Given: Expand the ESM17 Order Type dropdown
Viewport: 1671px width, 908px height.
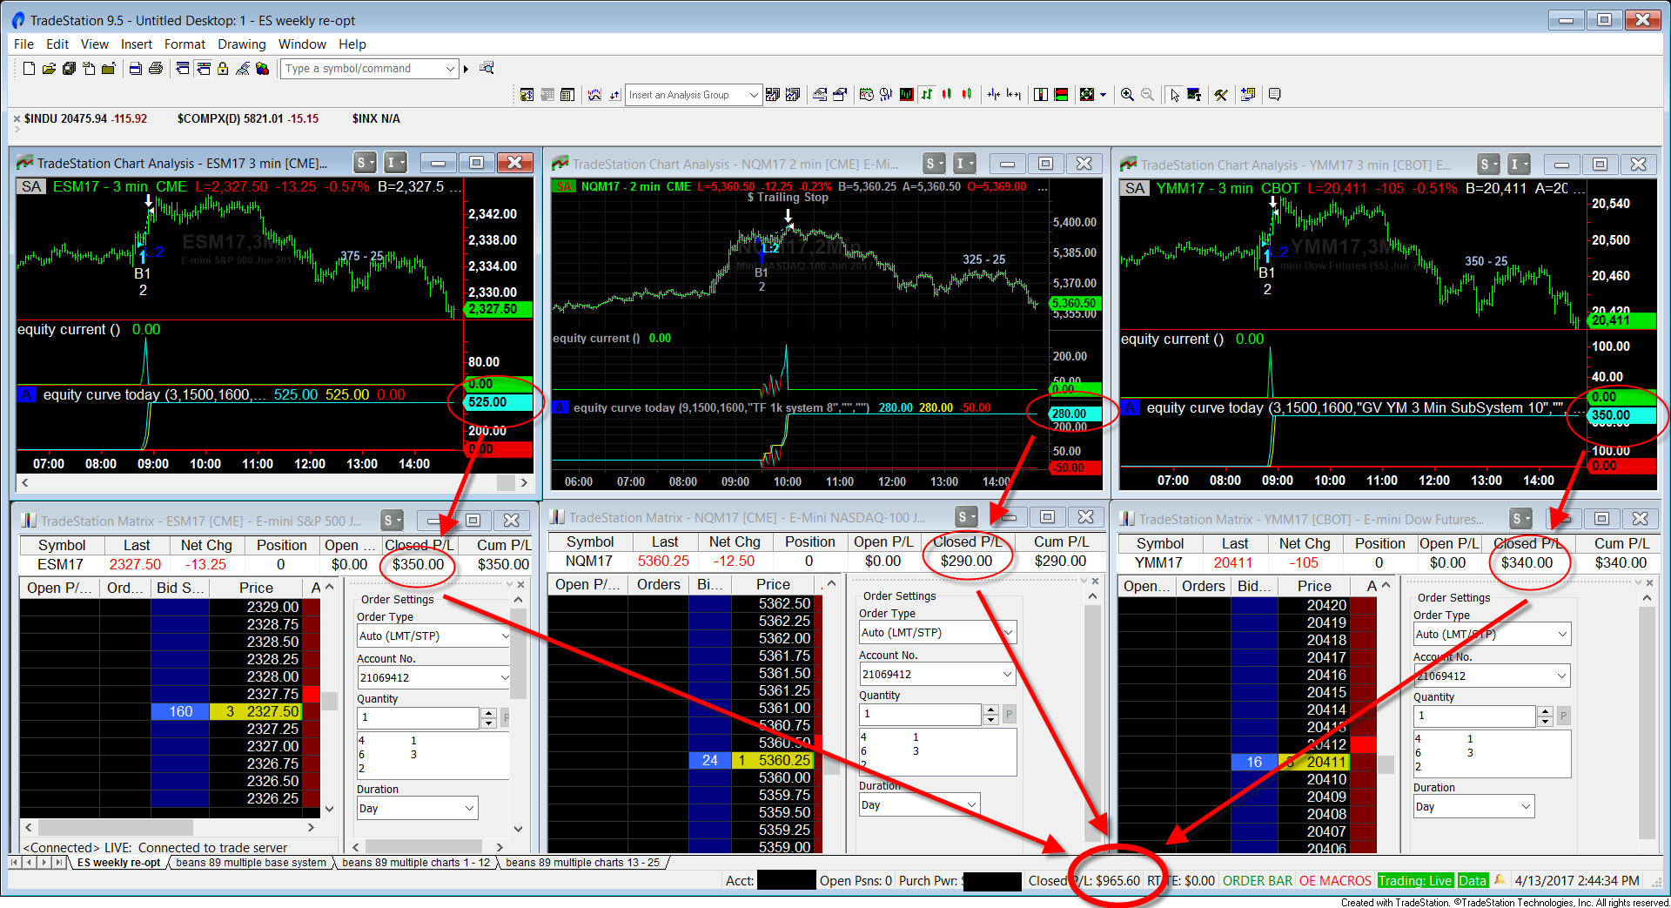Looking at the screenshot, I should coord(504,636).
